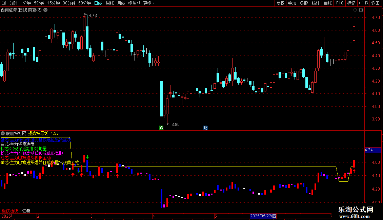Click the 棕芯 green legend line
This screenshot has width=383, height=220.
[23, 149]
